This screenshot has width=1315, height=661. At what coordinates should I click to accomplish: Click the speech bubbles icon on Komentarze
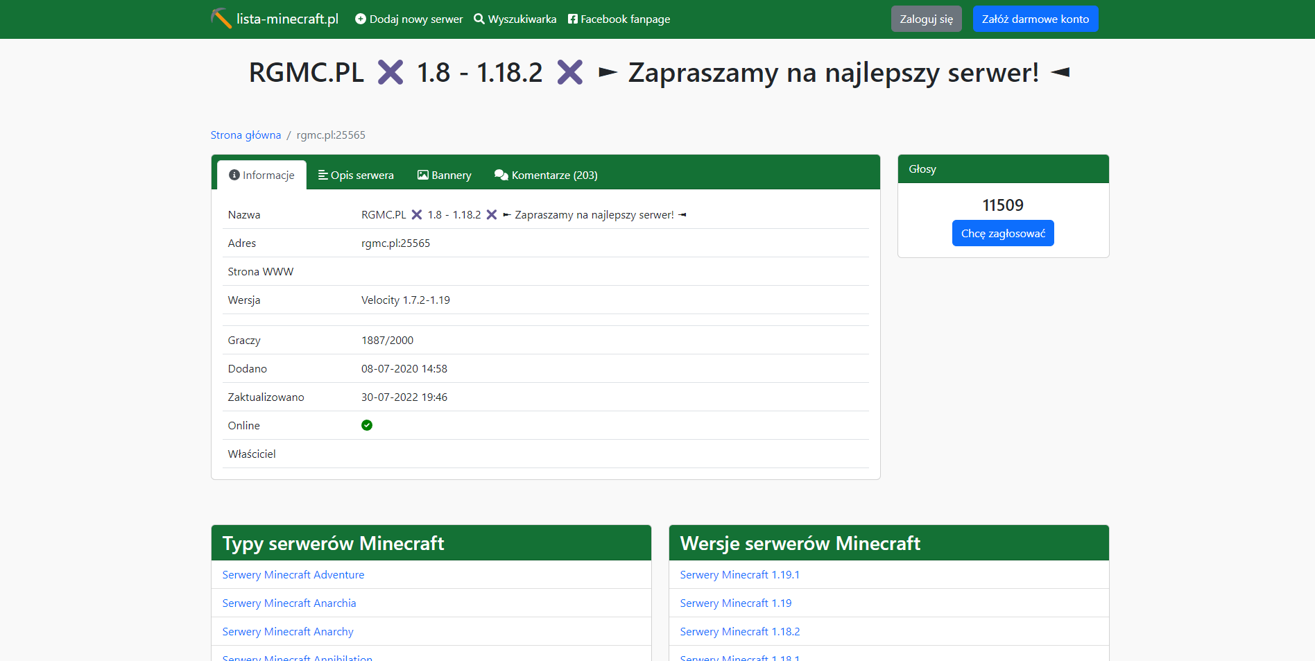click(501, 175)
